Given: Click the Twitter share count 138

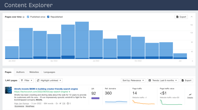Looking at the screenshot, I should 64,103.
